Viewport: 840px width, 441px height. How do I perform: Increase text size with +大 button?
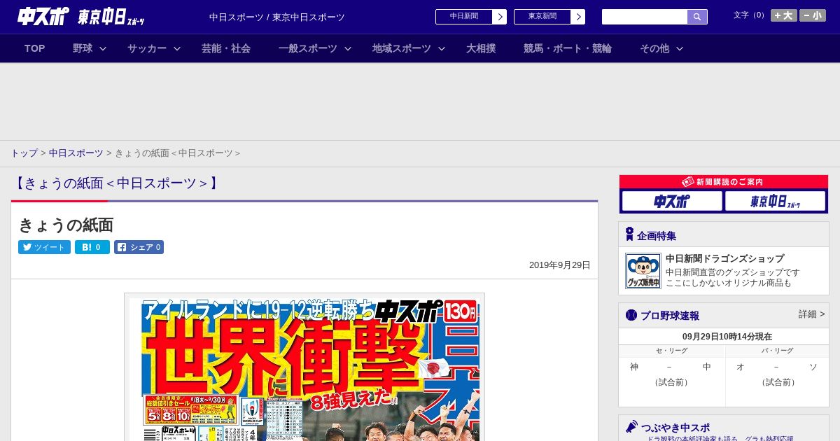(783, 15)
